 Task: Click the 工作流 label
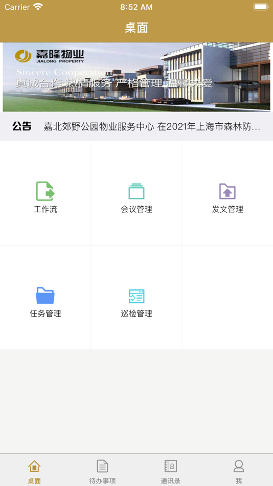[45, 210]
